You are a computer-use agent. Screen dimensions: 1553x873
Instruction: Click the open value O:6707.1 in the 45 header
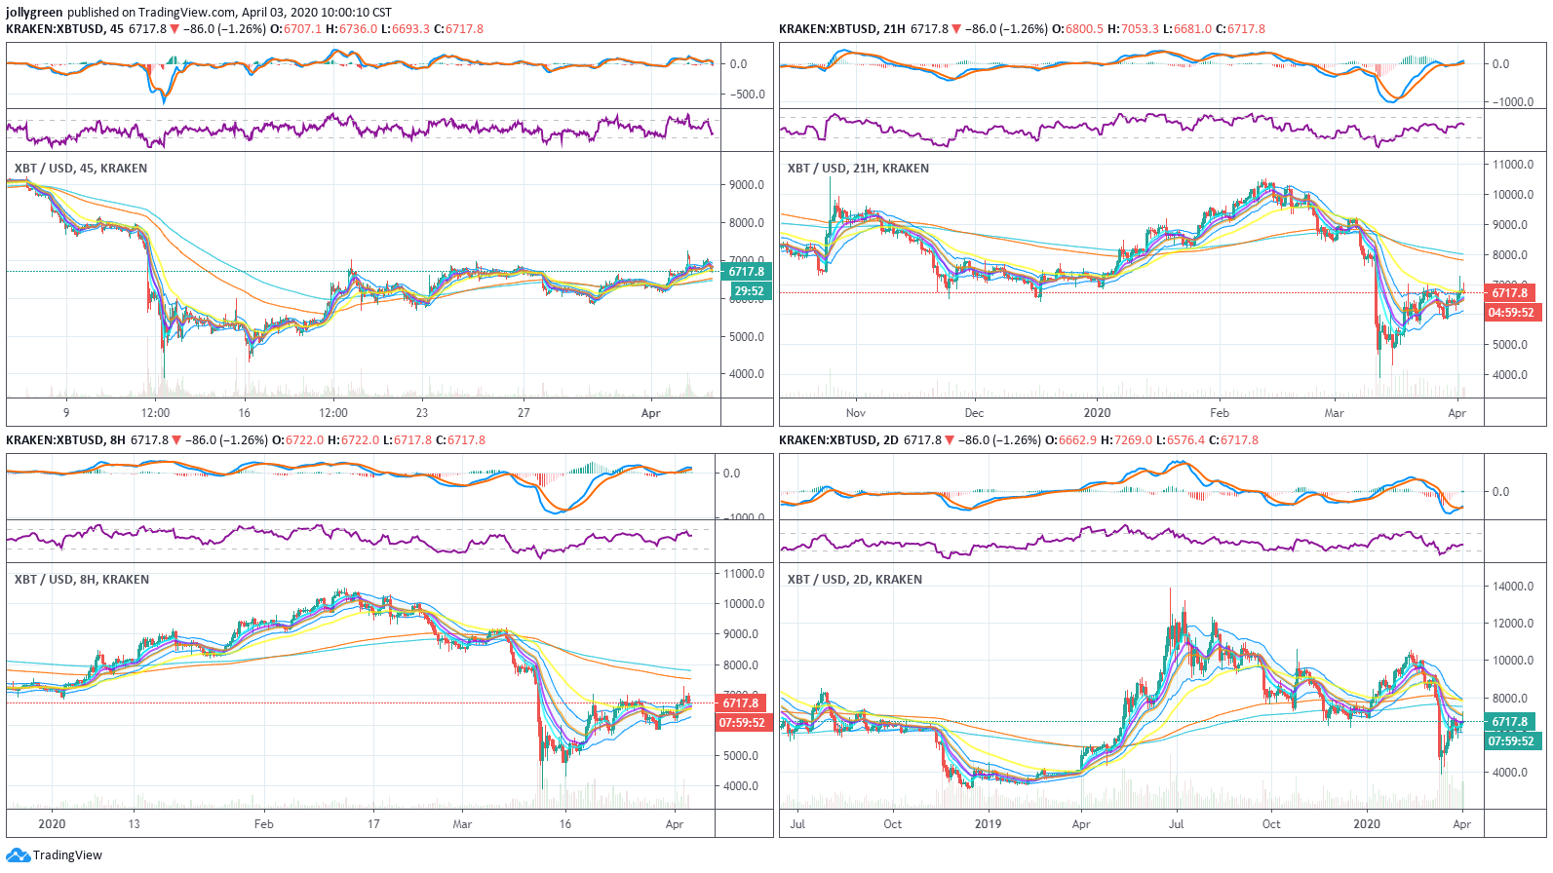(x=295, y=29)
